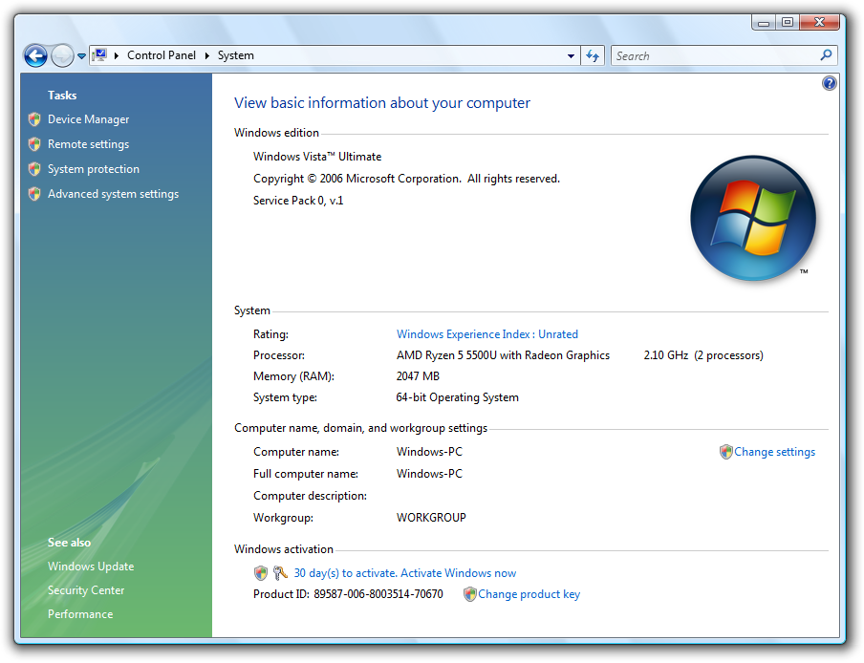Open Advanced system settings
Viewport: 864px width, 663px height.
[x=113, y=194]
